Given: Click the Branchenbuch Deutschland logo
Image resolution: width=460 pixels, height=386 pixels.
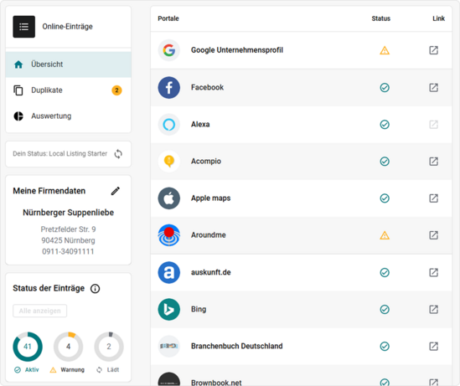Looking at the screenshot, I should [x=169, y=347].
